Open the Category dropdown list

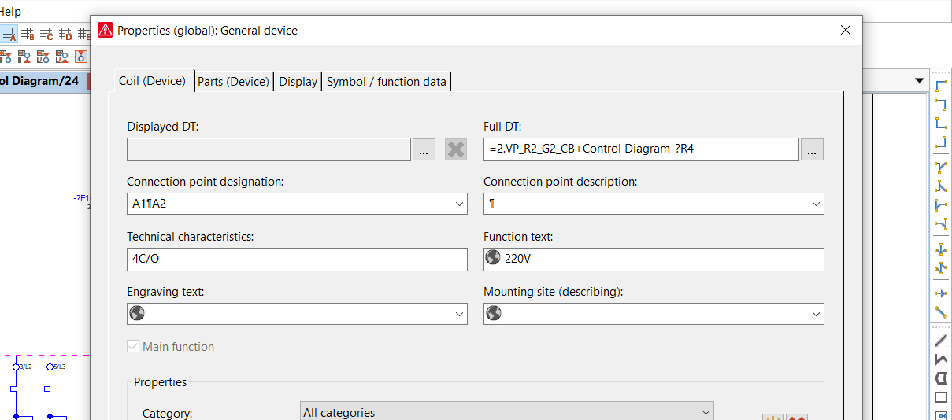point(705,412)
